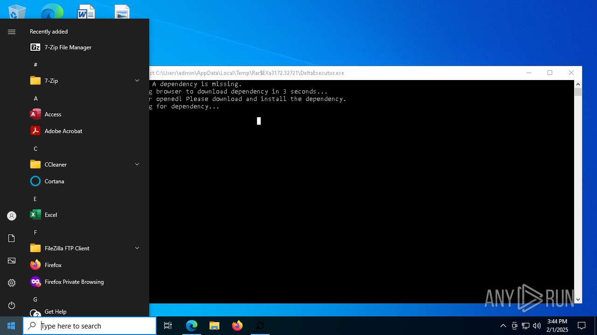Click the console scrollbar thumb

click(x=578, y=92)
